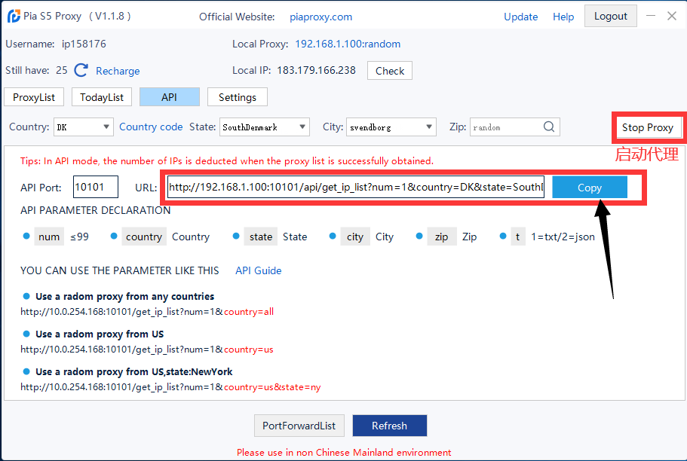
Task: Click the Check button next to Local IP
Action: click(389, 71)
